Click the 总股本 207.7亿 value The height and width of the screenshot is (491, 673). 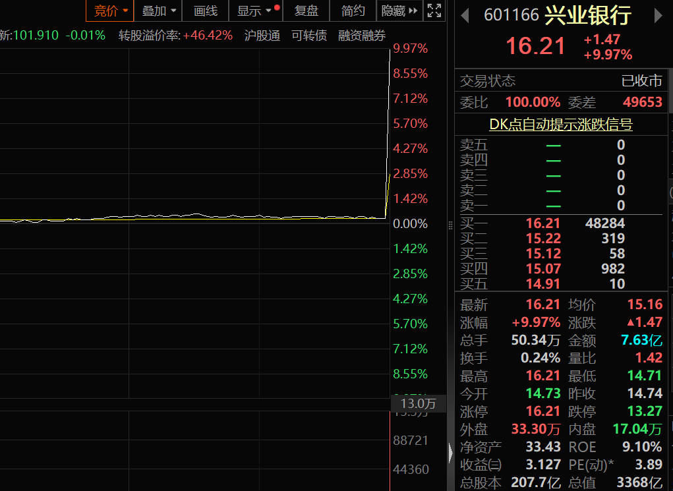click(536, 482)
